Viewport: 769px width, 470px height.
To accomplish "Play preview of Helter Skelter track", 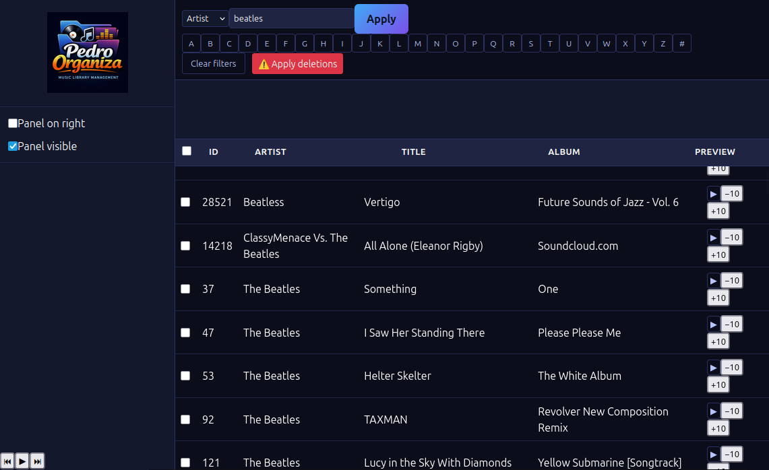I will point(713,368).
